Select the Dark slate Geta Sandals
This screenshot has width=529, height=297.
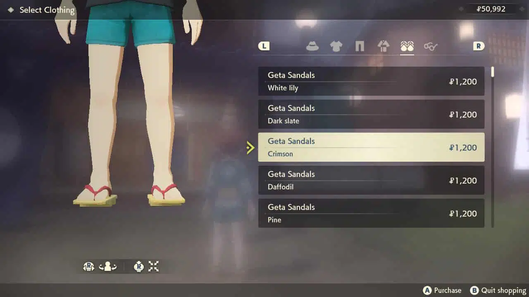coord(371,114)
